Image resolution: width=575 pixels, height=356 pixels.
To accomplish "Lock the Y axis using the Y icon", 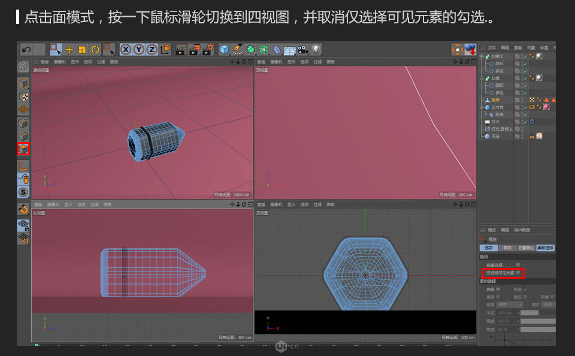I will (x=138, y=49).
